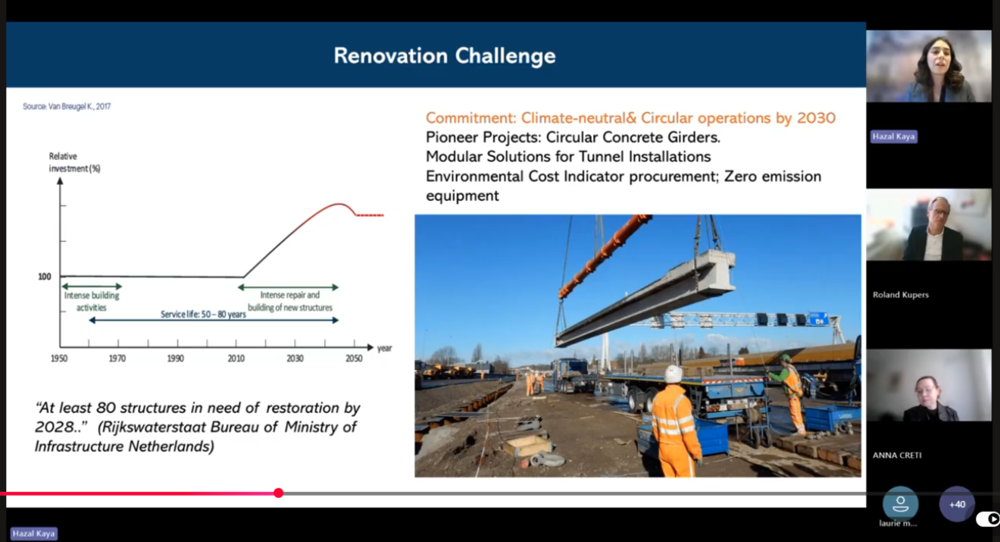1000x542 pixels.
Task: Select Anna Creti's video tile
Action: [929, 385]
